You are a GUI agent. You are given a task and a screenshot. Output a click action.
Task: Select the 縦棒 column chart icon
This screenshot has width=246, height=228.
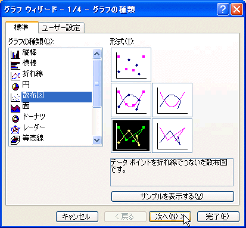pyautogui.click(x=15, y=54)
